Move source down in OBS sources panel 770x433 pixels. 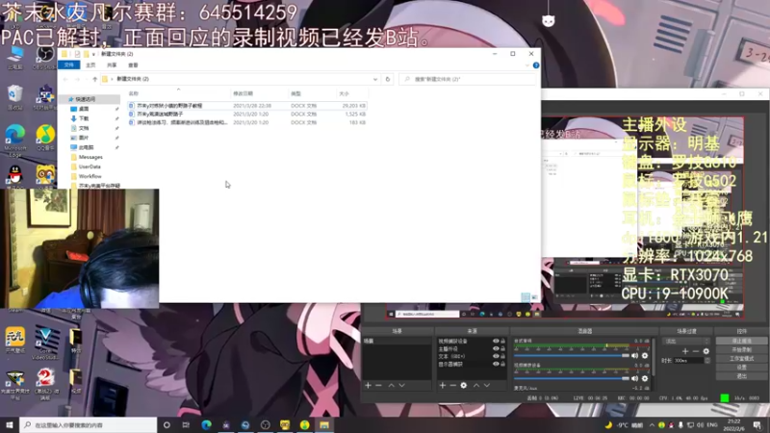click(x=487, y=386)
